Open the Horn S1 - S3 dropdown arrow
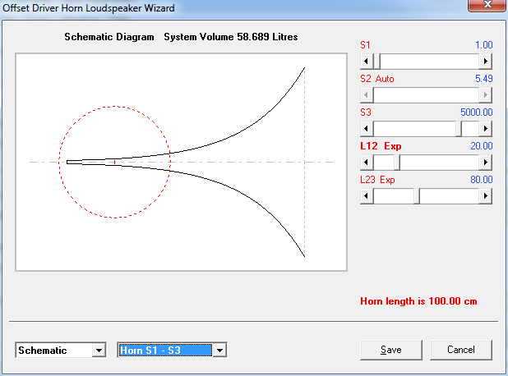The width and height of the screenshot is (508, 376). tap(219, 350)
